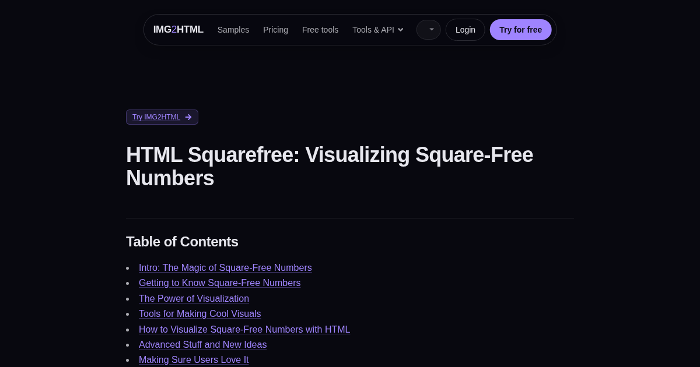Open the IMG2HTML logo home link
This screenshot has width=700, height=367.
coord(178,30)
